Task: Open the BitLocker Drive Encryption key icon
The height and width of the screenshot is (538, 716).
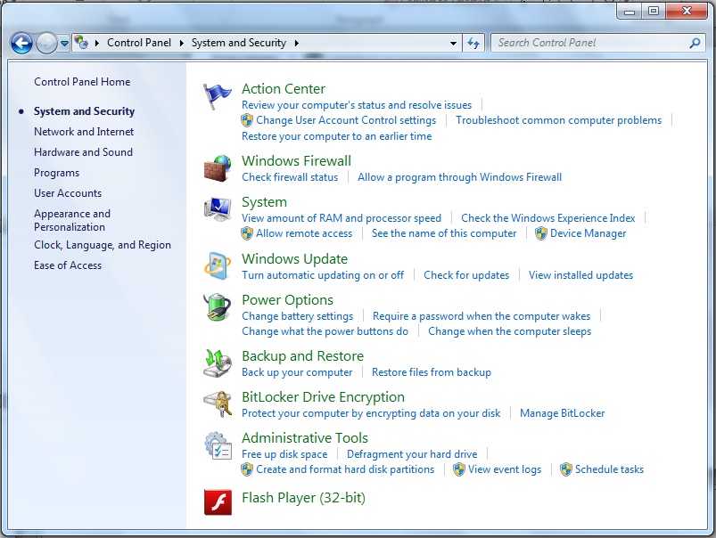Action: point(218,403)
